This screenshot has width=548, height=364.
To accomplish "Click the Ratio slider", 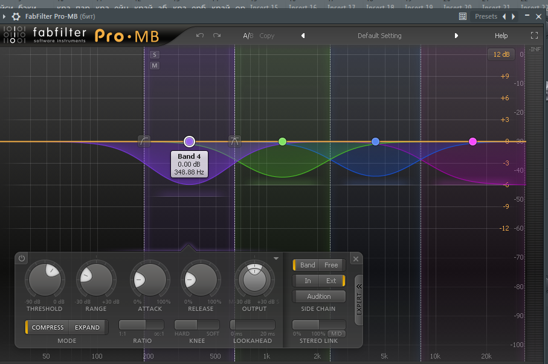I will 141,325.
